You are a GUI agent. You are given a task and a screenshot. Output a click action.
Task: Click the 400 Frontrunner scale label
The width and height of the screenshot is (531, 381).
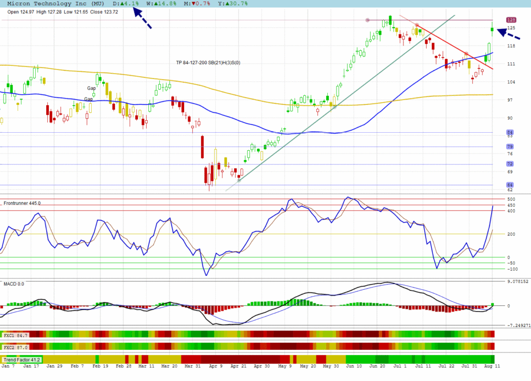click(x=511, y=211)
